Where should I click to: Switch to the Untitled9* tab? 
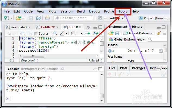(x=48, y=27)
